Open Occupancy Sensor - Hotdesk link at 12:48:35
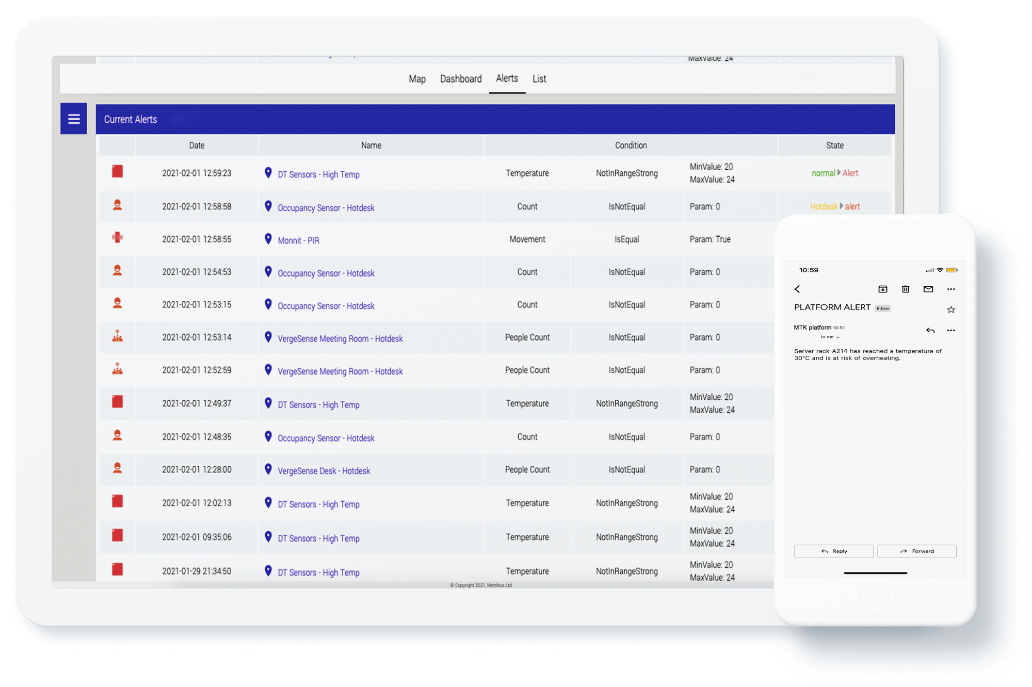 326,438
